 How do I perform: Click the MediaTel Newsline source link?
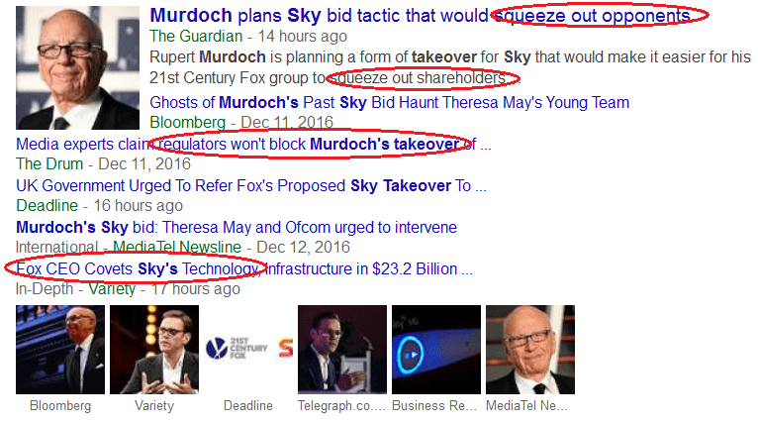pyautogui.click(x=177, y=248)
